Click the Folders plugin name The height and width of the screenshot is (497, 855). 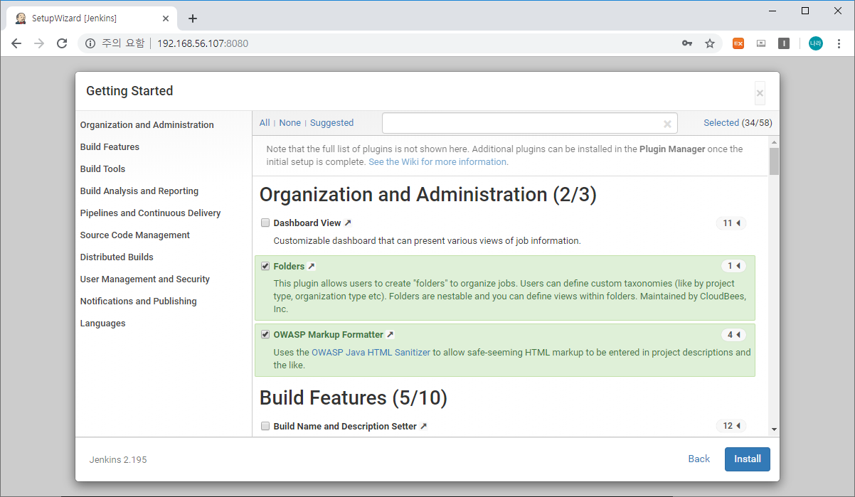pyautogui.click(x=289, y=267)
